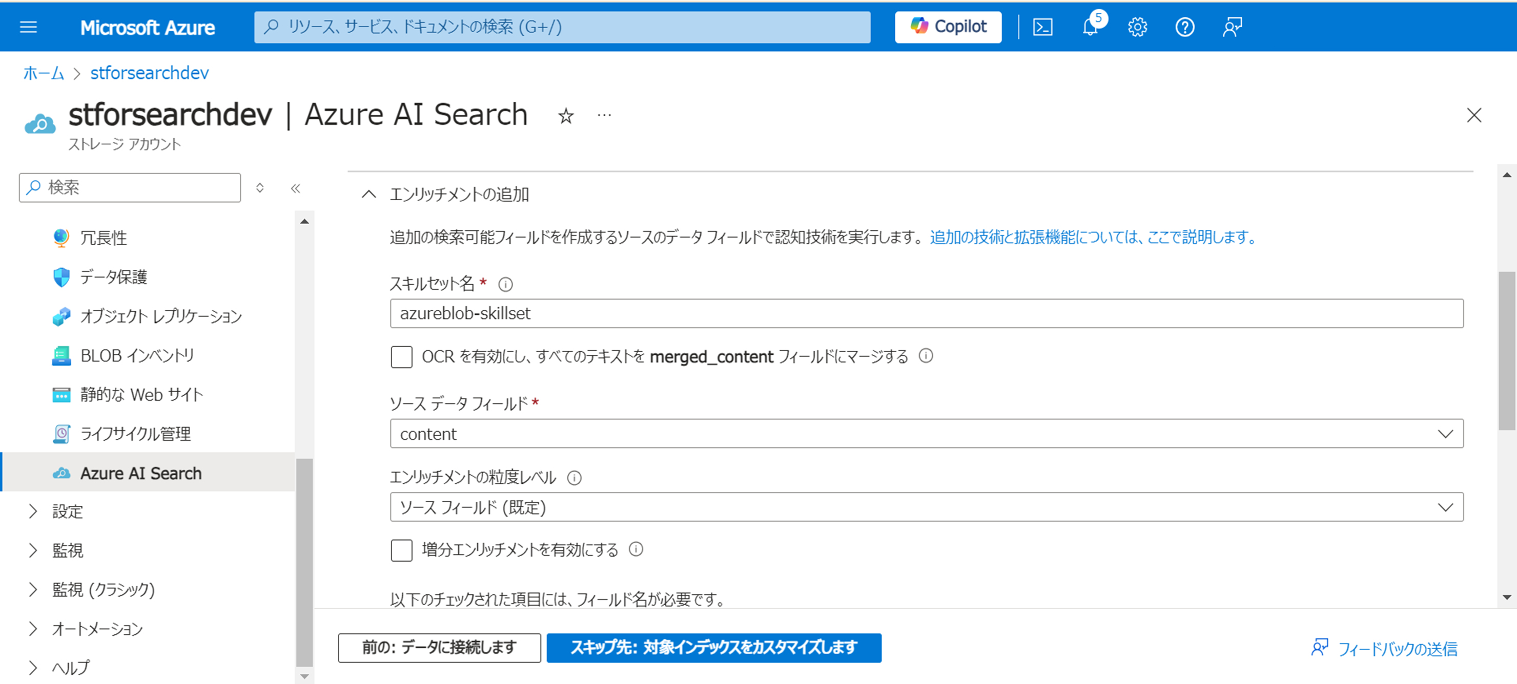Screen dimensions: 1517x684
Task: Click sidebar scroll down arrow
Action: coord(304,676)
